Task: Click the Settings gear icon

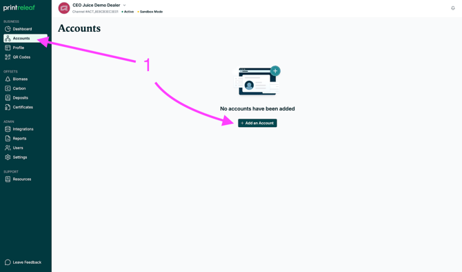Action: tap(8, 157)
